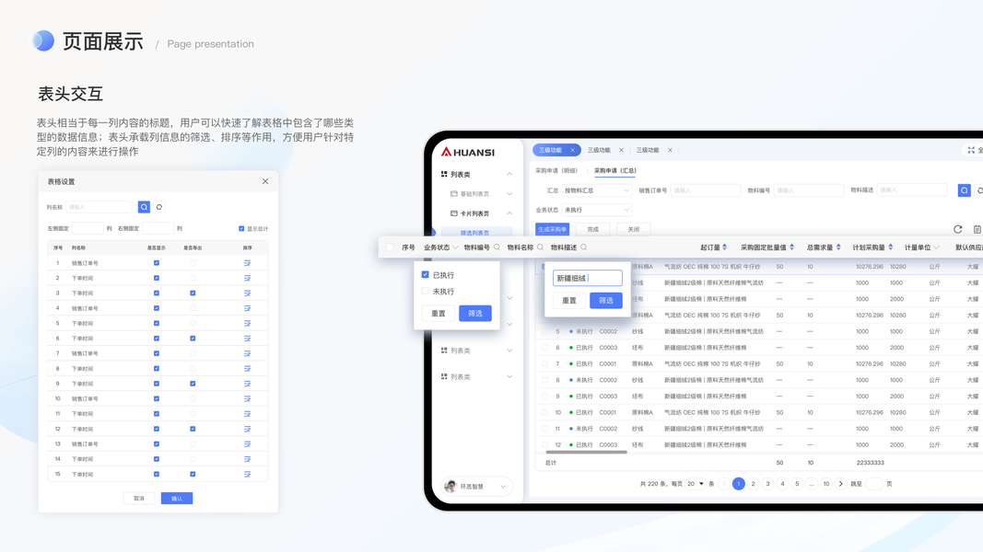Click the sort icon in settings row 4
The height and width of the screenshot is (552, 983).
click(247, 308)
